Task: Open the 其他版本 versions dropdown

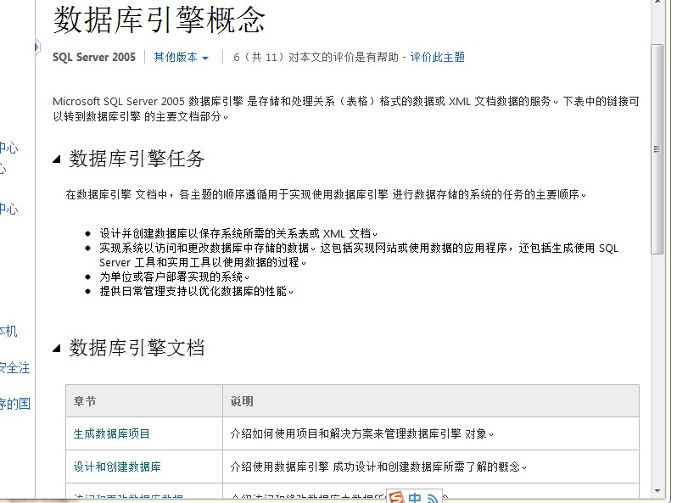Action: click(x=182, y=57)
